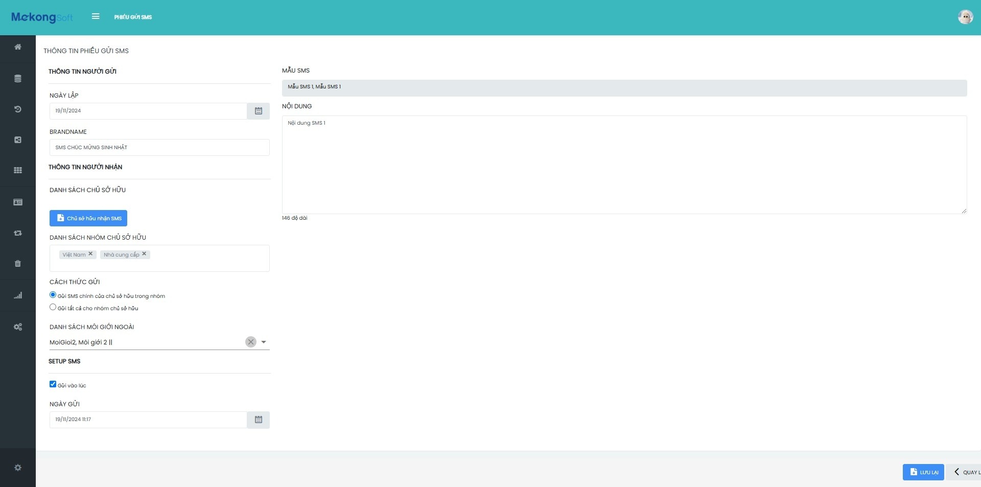Click the share icon in the sidebar
The height and width of the screenshot is (487, 981).
(18, 140)
